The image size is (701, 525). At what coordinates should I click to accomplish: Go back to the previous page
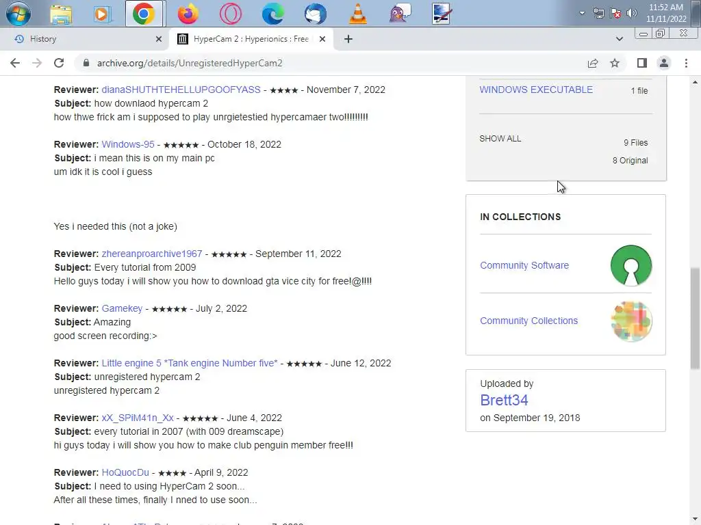pyautogui.click(x=15, y=63)
